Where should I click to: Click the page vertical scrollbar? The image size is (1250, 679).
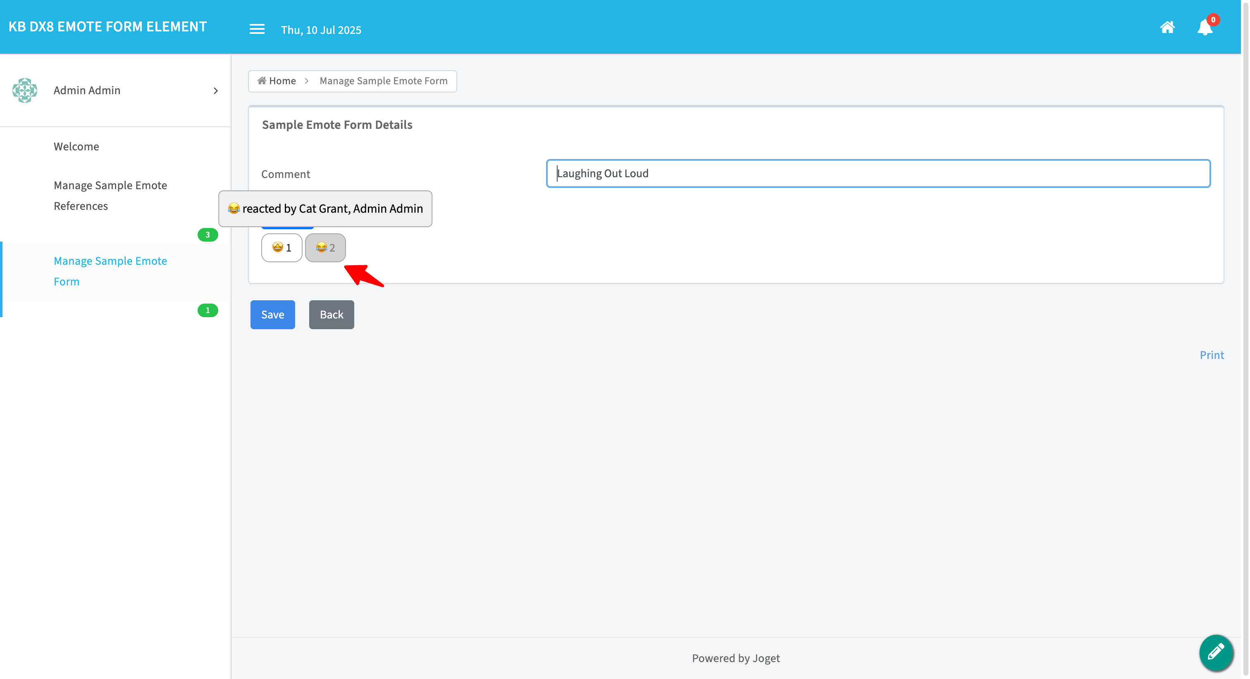click(x=1245, y=339)
